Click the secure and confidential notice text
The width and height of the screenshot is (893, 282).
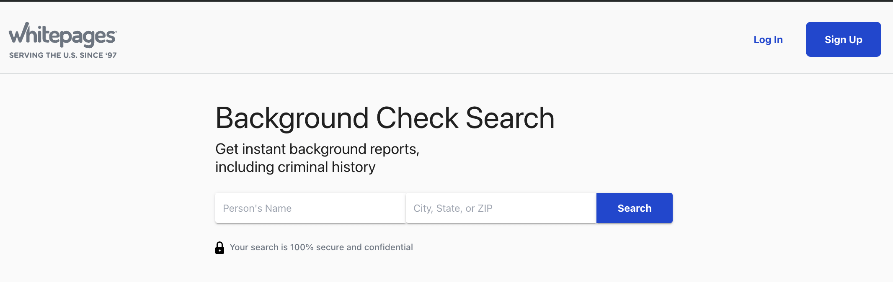pyautogui.click(x=321, y=247)
